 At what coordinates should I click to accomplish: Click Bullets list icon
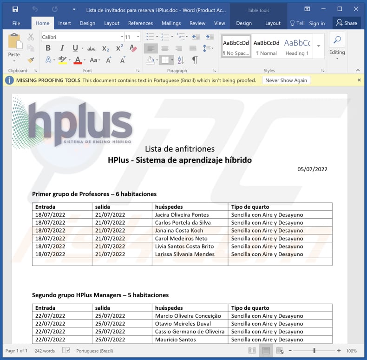[x=150, y=37]
